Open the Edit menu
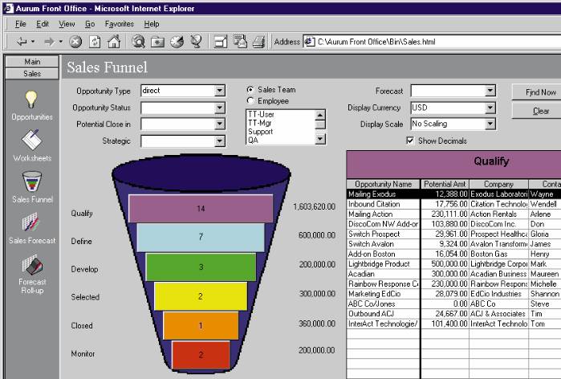Image resolution: width=561 pixels, height=379 pixels. pyautogui.click(x=43, y=24)
